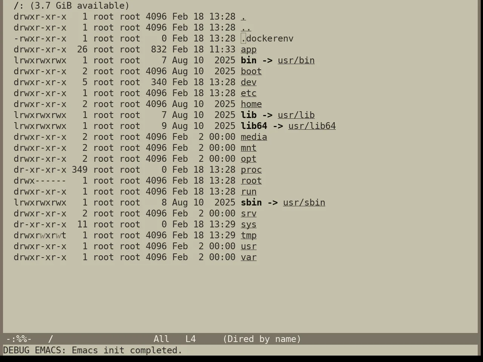483x362 pixels.
Task: Click the 'Dired by name' mode indicator
Action: (262, 339)
